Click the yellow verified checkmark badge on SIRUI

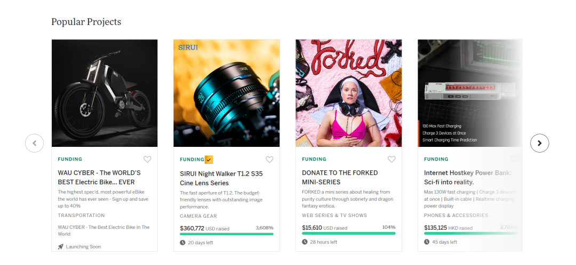209,160
